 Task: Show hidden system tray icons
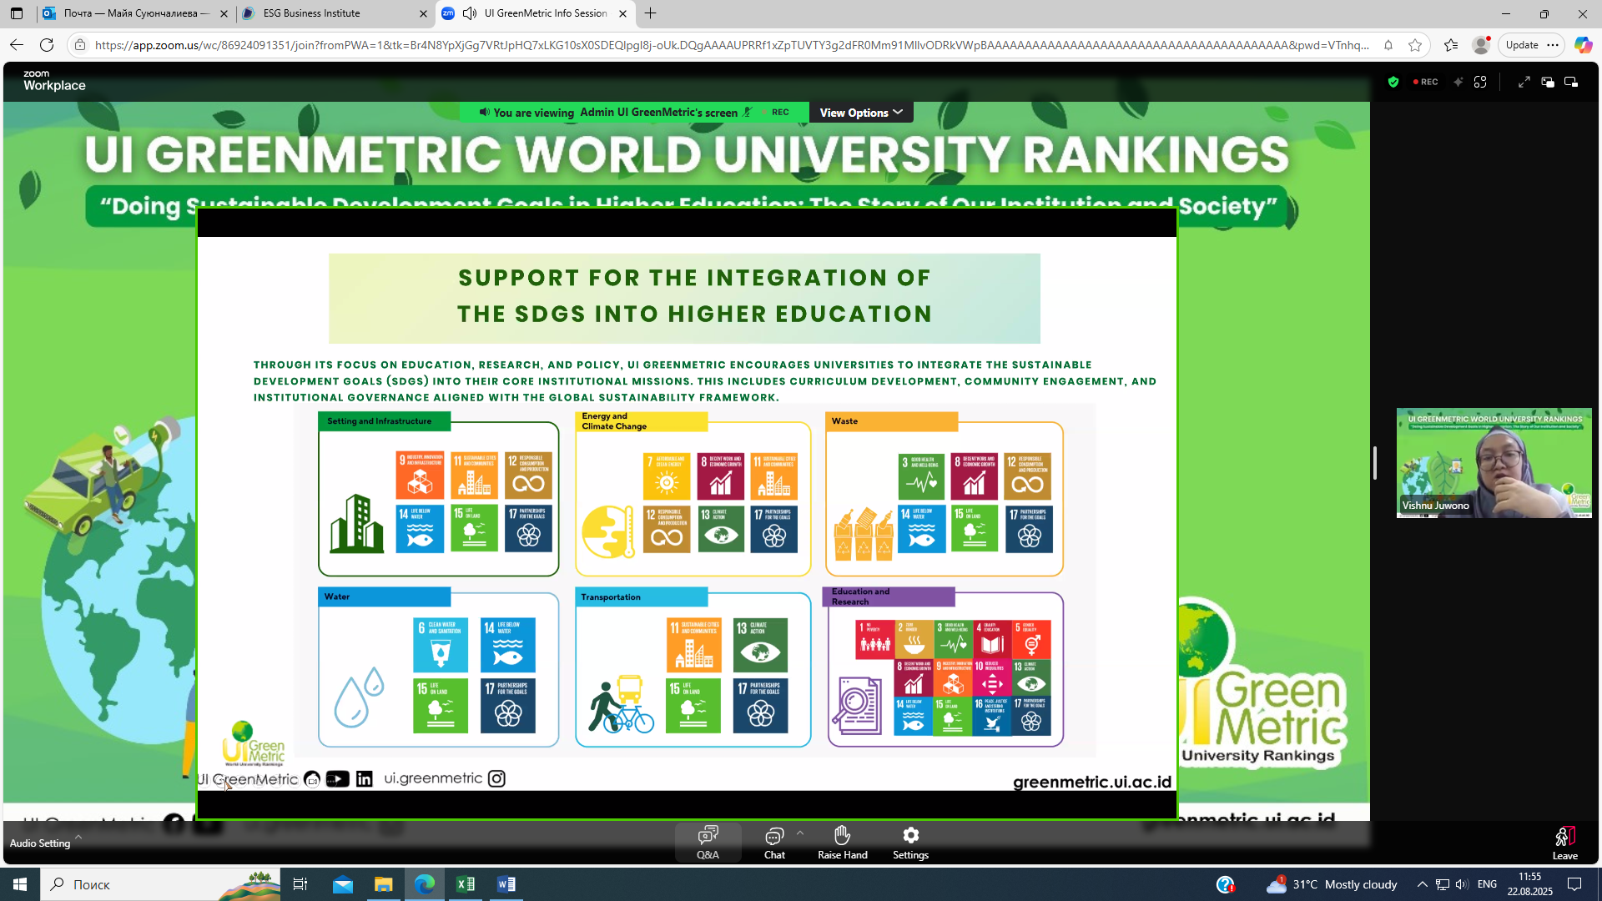click(x=1422, y=884)
